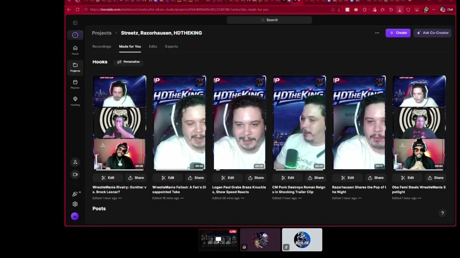Open the purple profile avatar
Viewport: 460px width, 258px height.
tap(75, 216)
